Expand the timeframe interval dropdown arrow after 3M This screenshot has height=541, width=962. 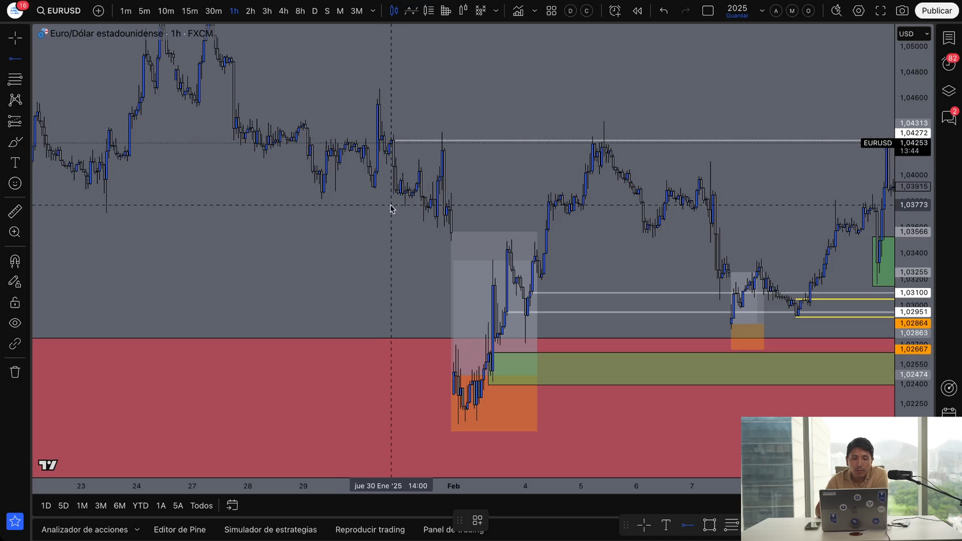(x=373, y=11)
